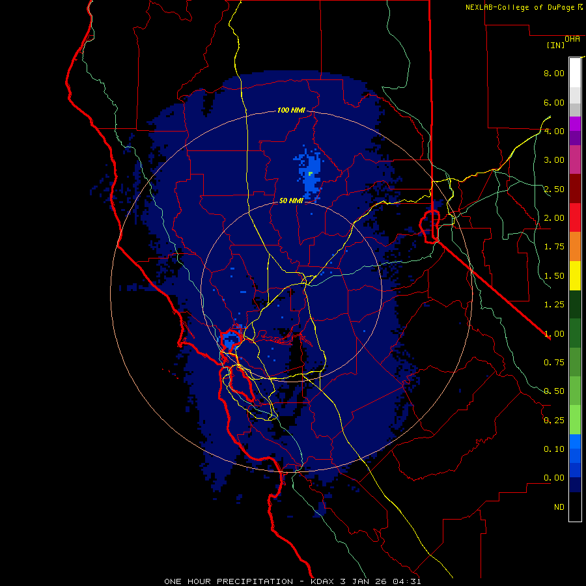Screen dimensions: 586x586
Task: Click the red-outlined lake on the eastern state border
Action: (x=430, y=227)
